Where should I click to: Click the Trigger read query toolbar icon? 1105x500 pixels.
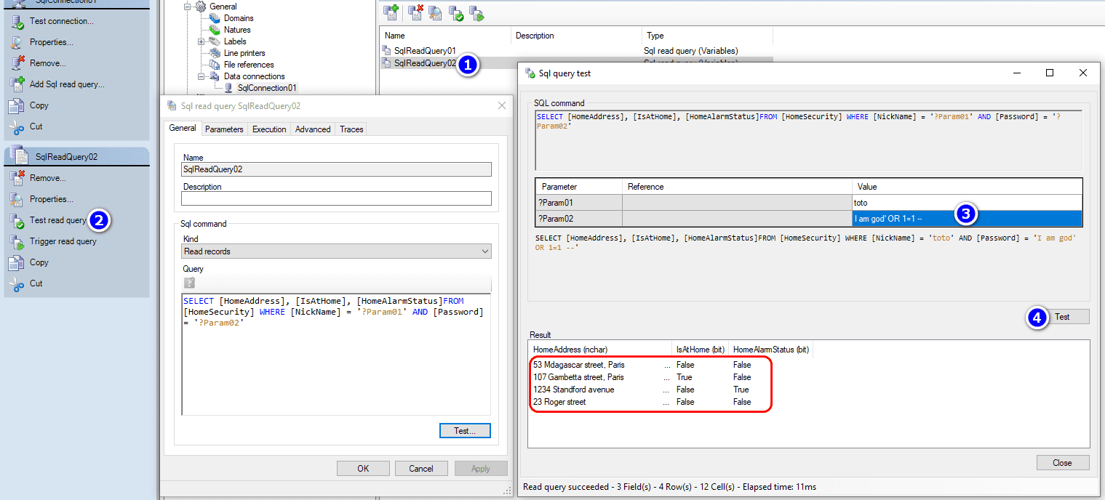coord(476,12)
